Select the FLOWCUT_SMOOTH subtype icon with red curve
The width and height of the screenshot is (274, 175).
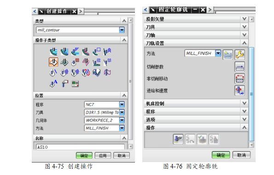pyautogui.click(x=86, y=72)
